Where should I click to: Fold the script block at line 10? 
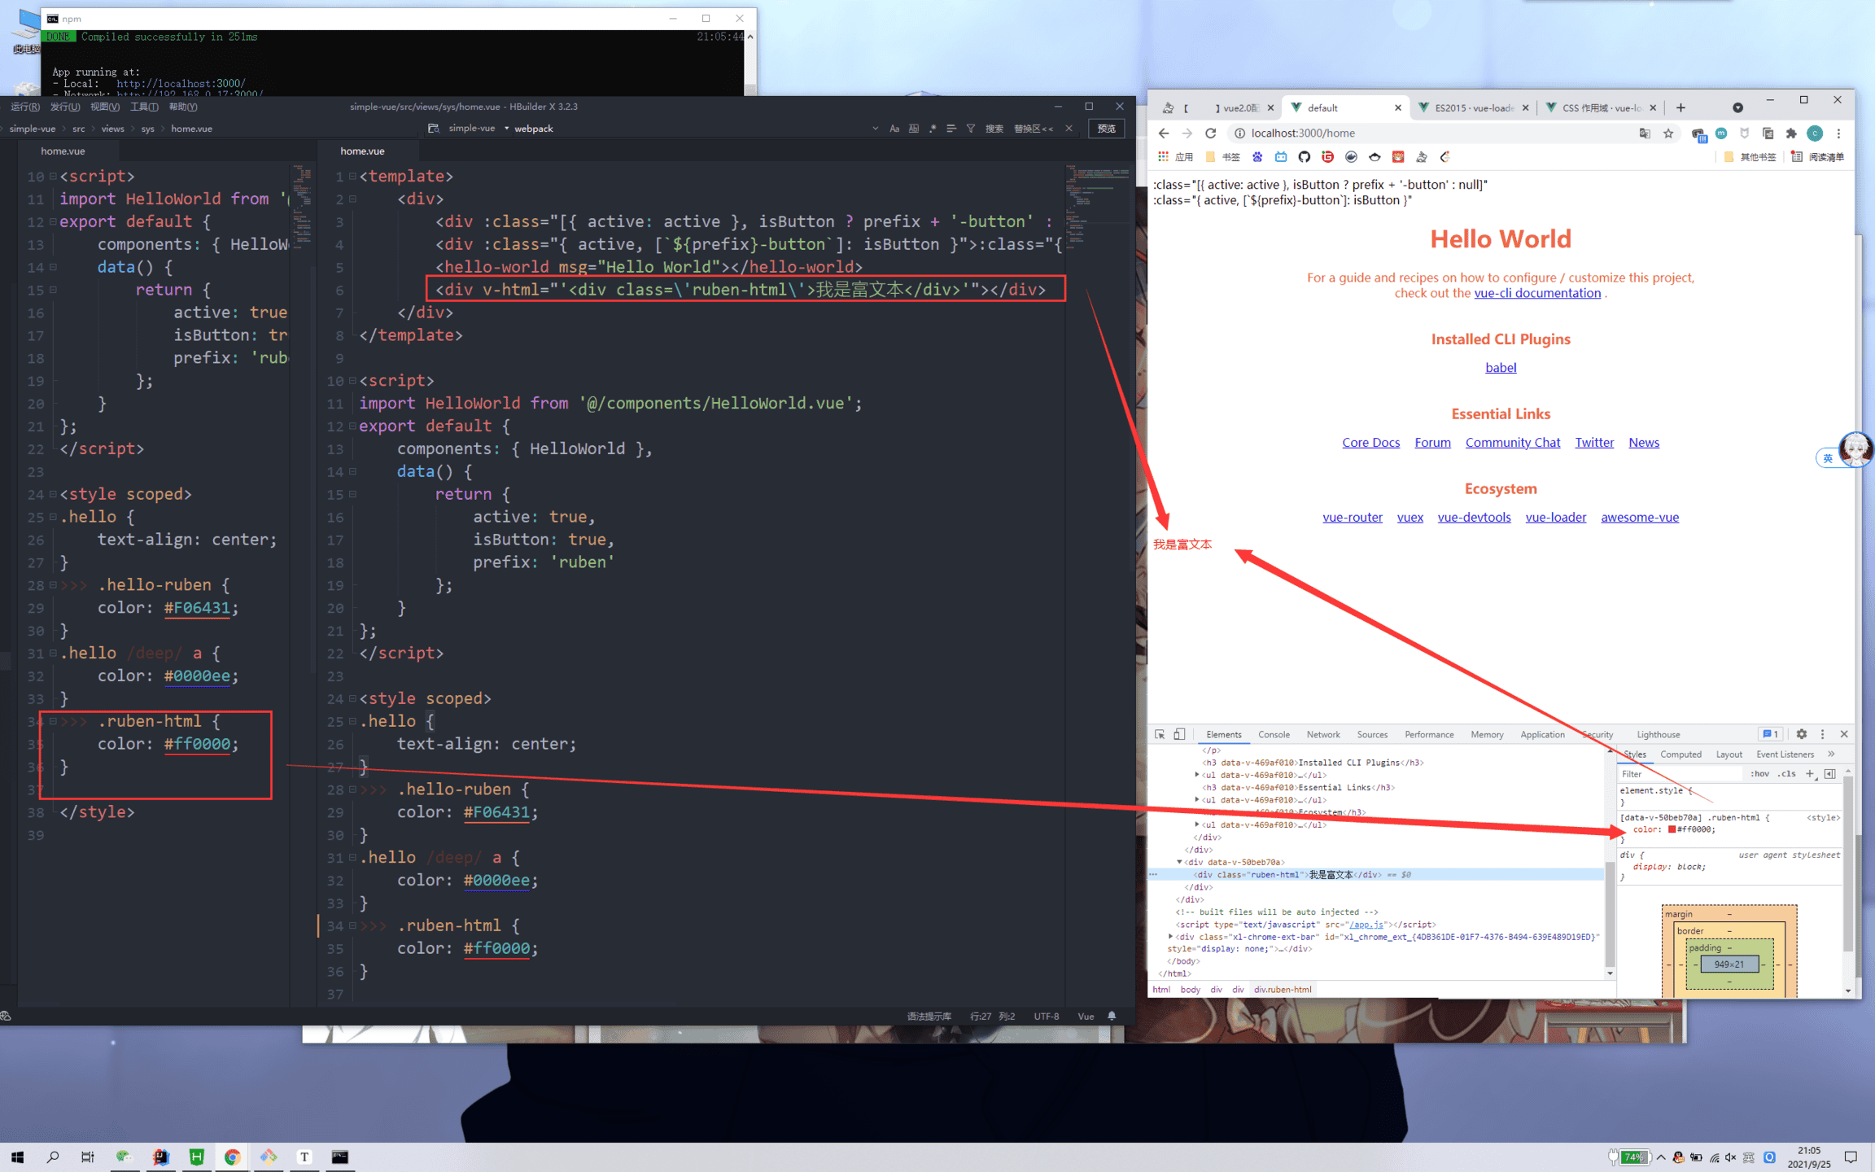click(x=352, y=381)
